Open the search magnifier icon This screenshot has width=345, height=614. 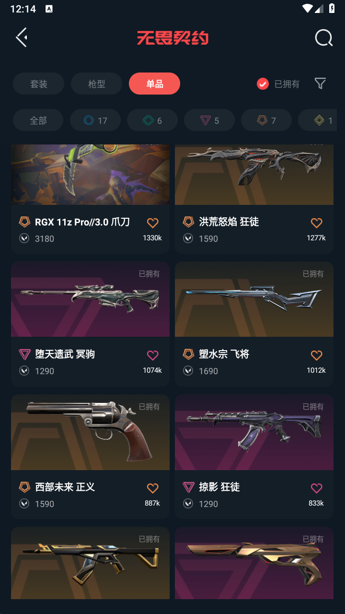pyautogui.click(x=323, y=38)
